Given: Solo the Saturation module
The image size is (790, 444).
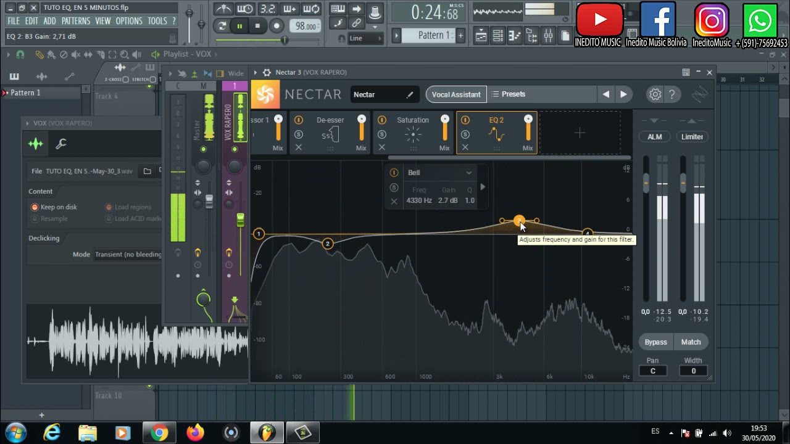Looking at the screenshot, I should [x=382, y=134].
